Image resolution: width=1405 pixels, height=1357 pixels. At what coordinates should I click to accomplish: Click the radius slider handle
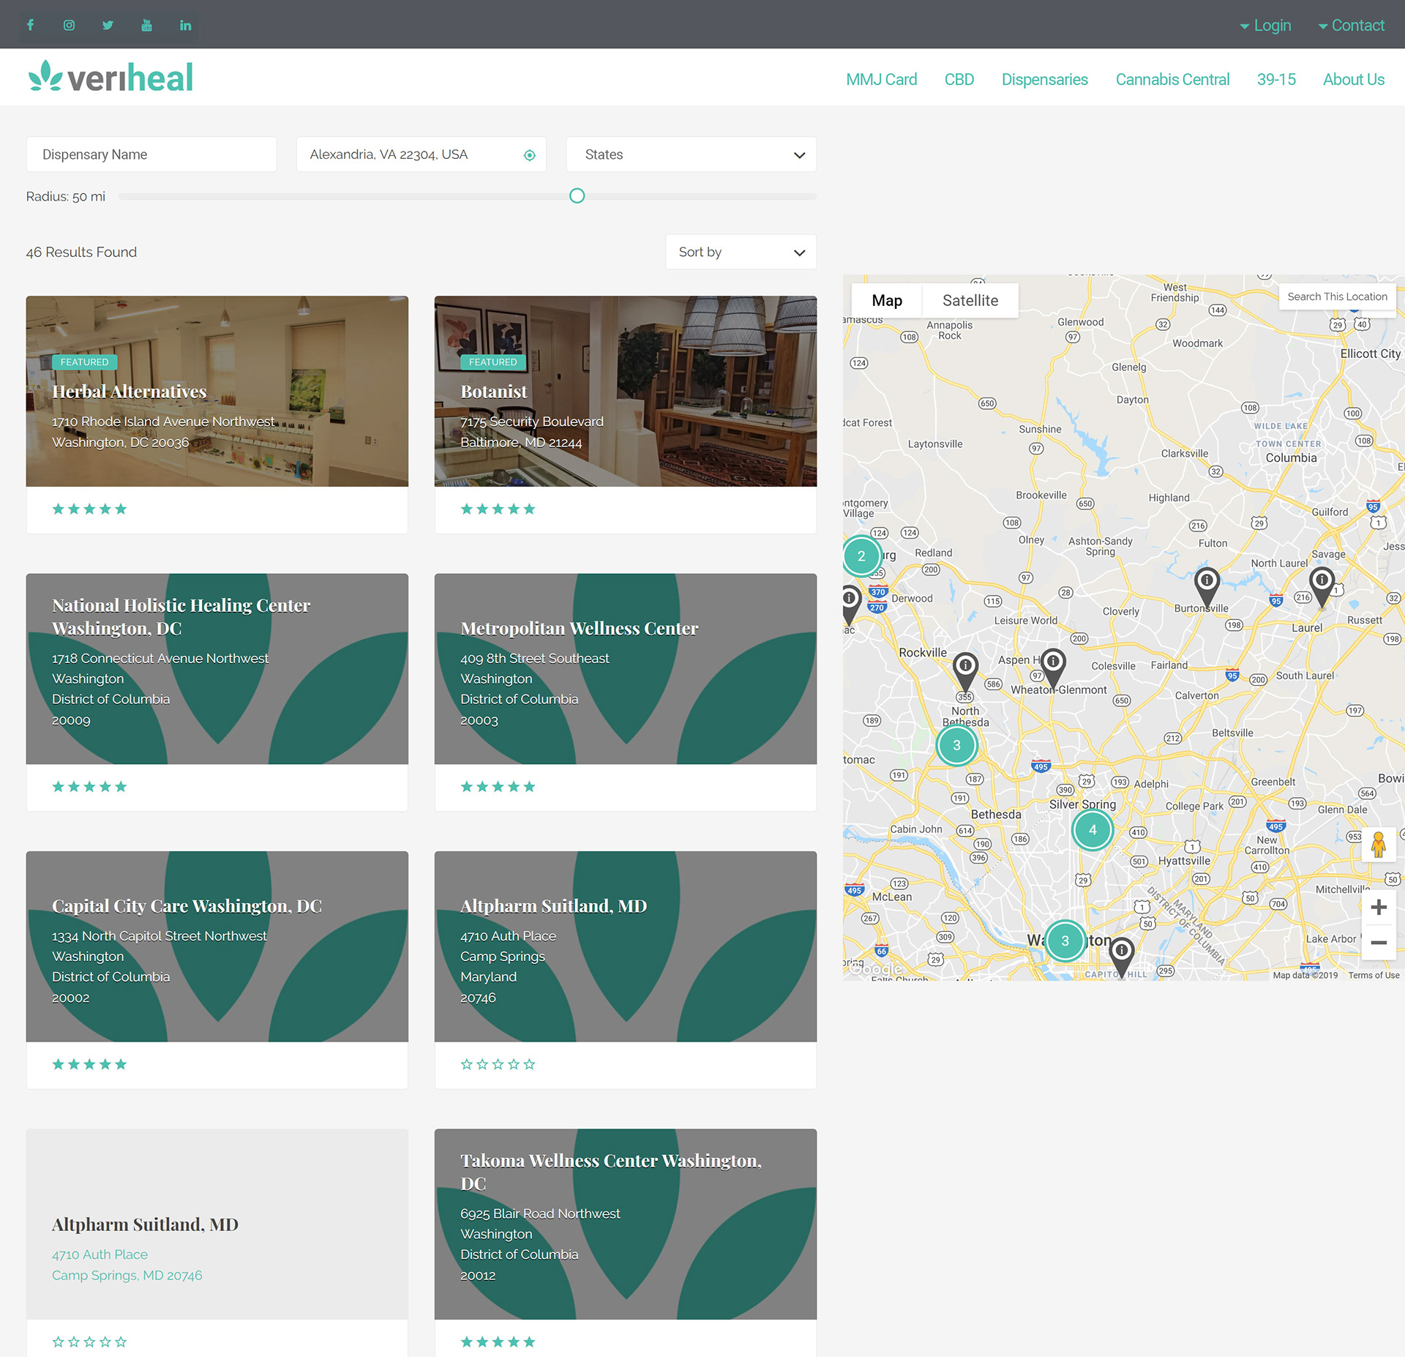(x=577, y=196)
